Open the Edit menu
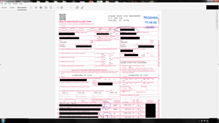The height and width of the screenshot is (123, 219). (x=5, y=4)
